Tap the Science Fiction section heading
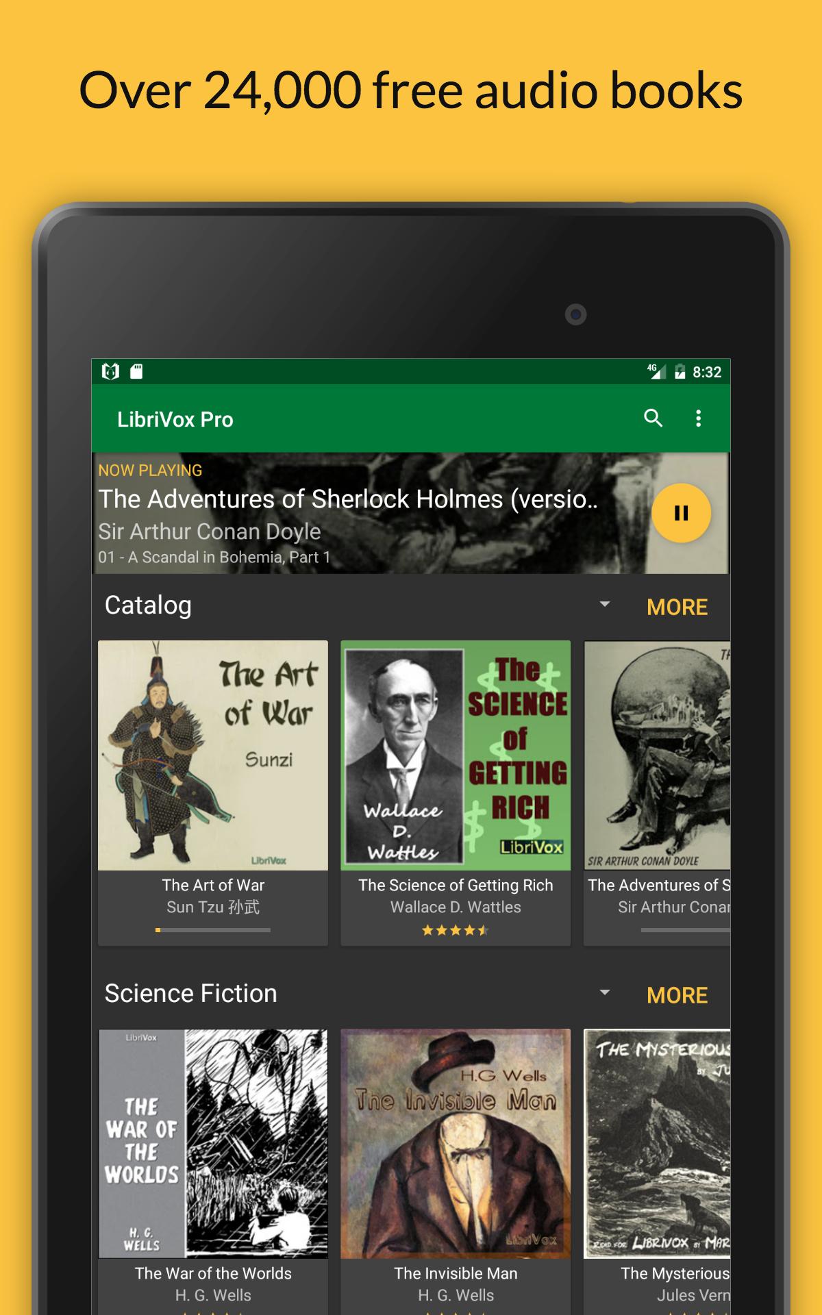 pos(191,993)
